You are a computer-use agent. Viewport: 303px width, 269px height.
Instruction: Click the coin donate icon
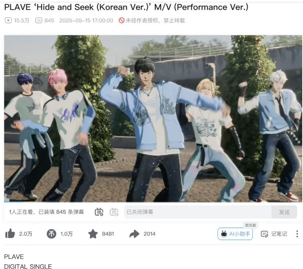click(x=51, y=234)
